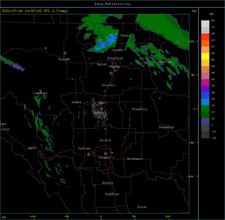Viewport: 225px width, 220px height.
Task: Pick the light grey 80 dBZ legend swatch
Action: click(205, 24)
